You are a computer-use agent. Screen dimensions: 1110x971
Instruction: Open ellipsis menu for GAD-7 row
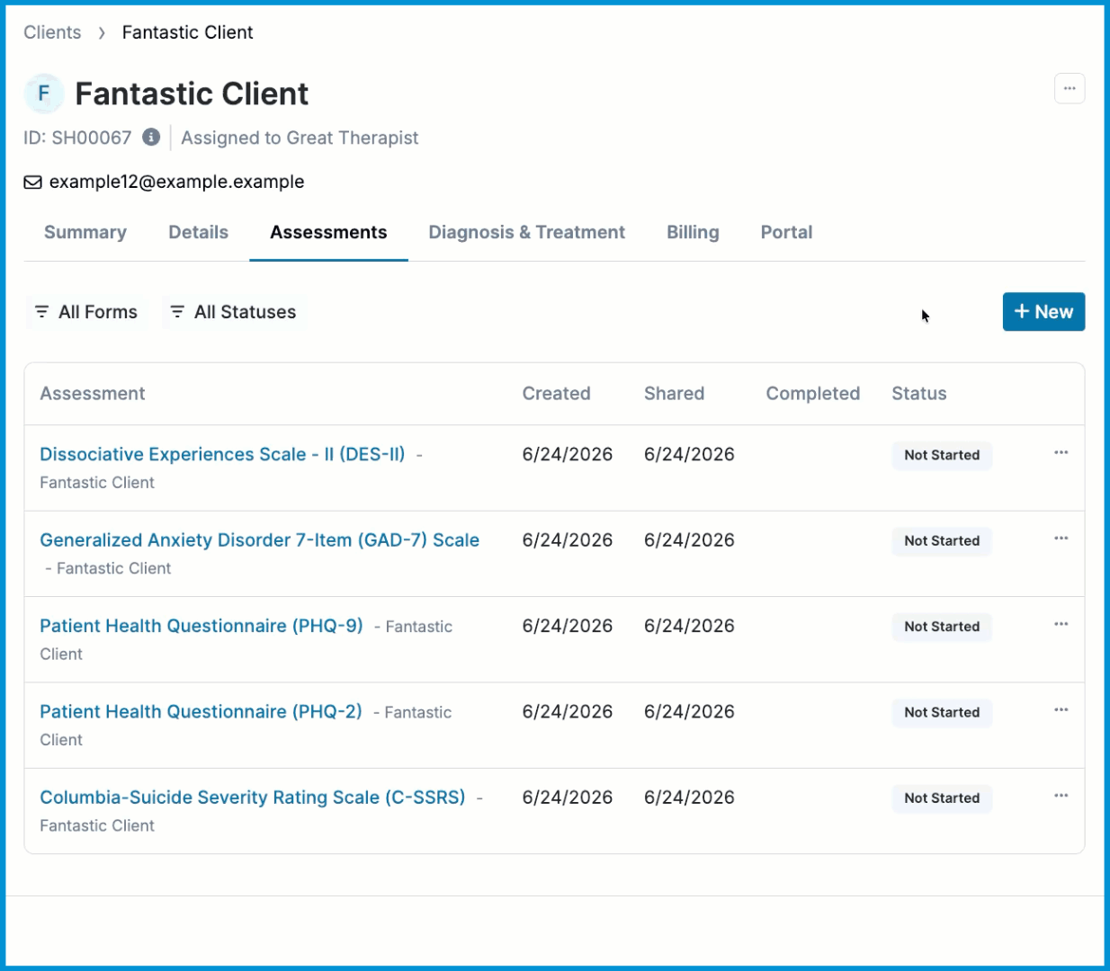1061,538
